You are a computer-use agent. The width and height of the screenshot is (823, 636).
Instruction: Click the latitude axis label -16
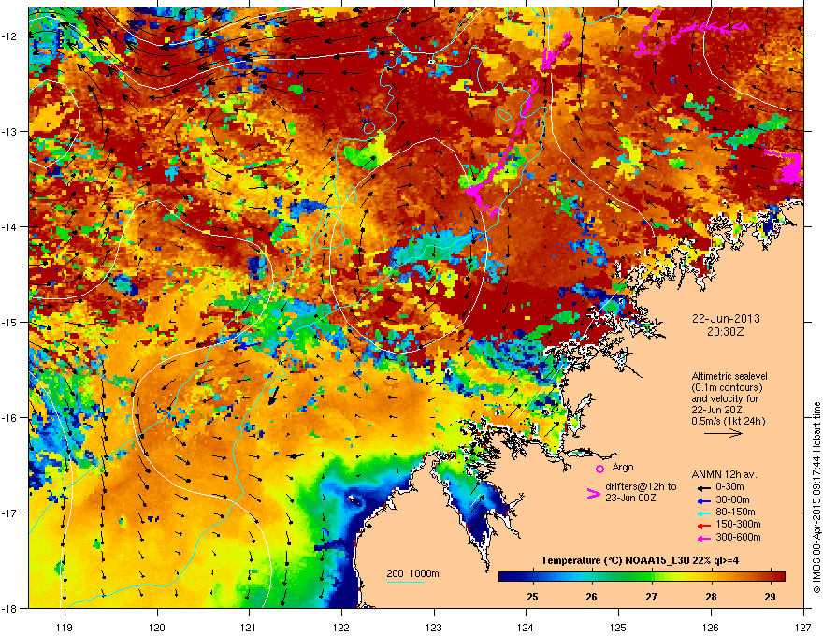10,418
